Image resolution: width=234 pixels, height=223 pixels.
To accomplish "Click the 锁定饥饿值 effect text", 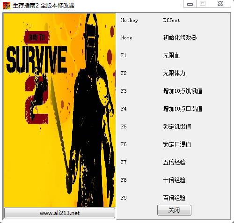I will click(177, 126).
